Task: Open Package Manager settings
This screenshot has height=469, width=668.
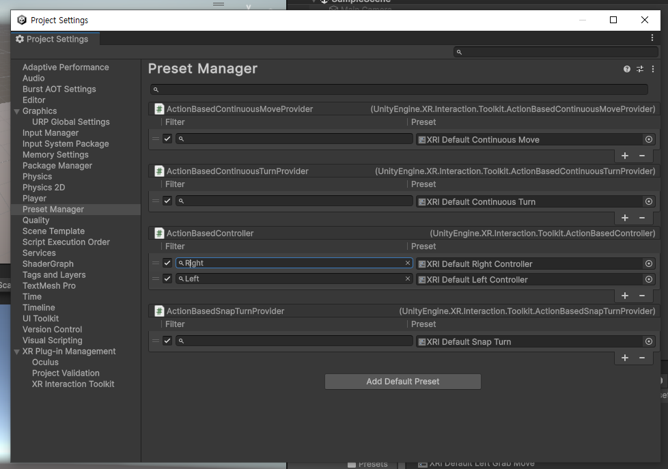Action: point(57,166)
